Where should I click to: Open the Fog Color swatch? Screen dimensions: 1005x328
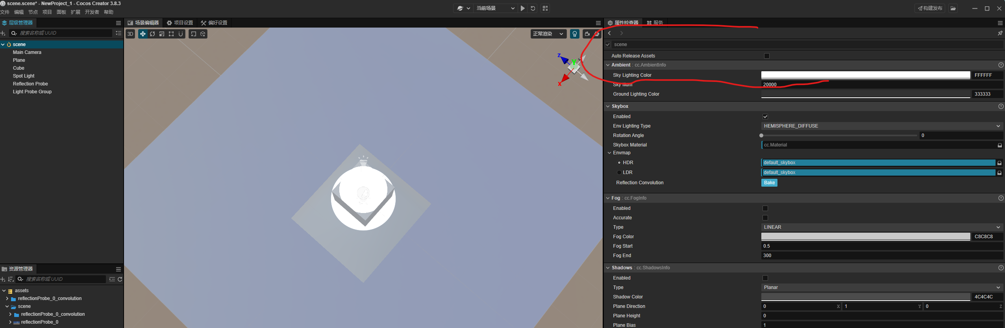pos(866,236)
